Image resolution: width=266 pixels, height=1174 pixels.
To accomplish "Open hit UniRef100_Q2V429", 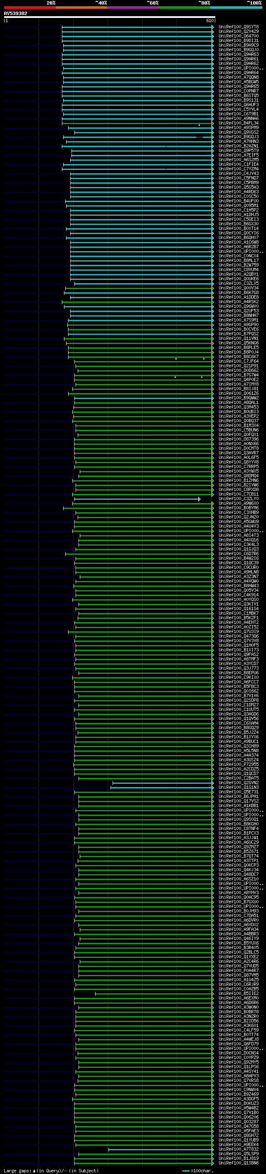I will (239, 32).
